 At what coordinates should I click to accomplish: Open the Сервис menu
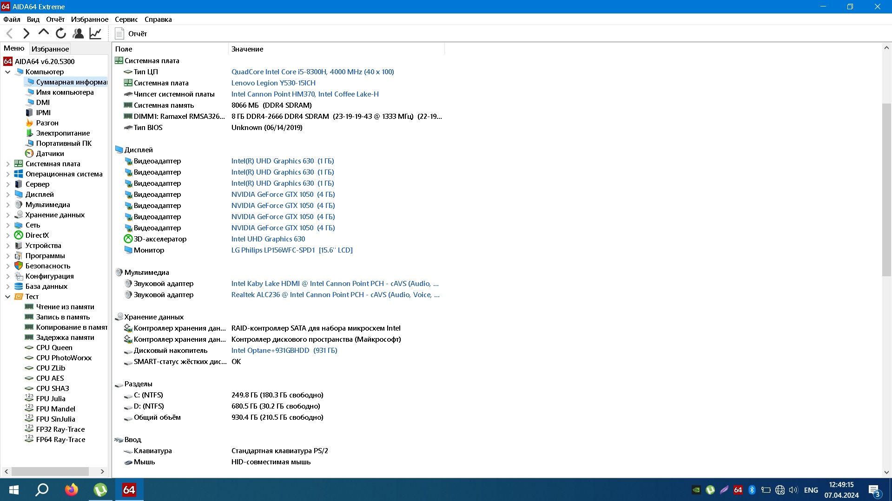click(x=126, y=20)
